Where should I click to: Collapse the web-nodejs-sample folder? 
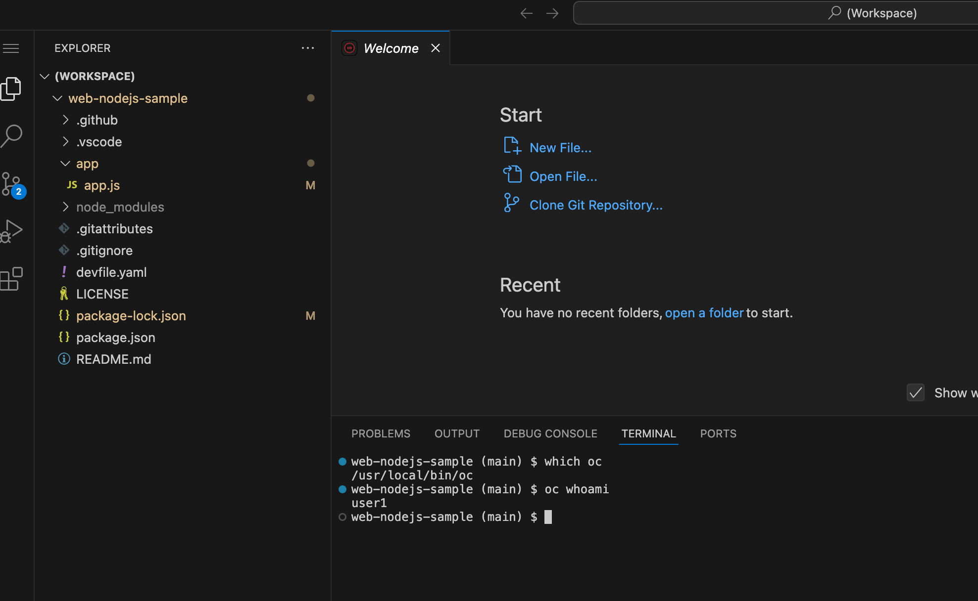pyautogui.click(x=128, y=98)
